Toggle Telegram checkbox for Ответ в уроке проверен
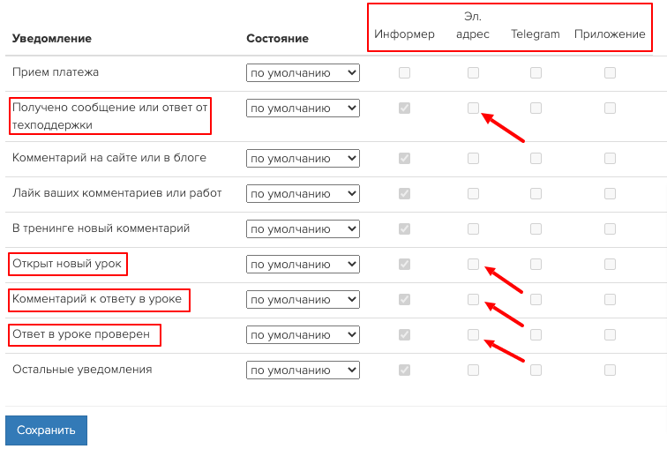The image size is (667, 449). tap(536, 334)
